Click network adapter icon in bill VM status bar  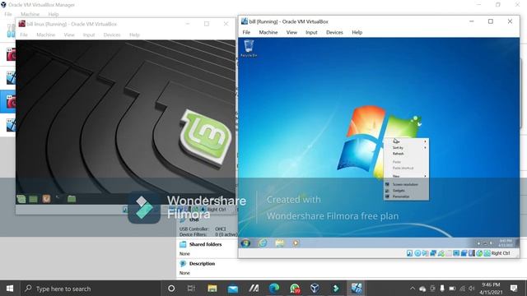pos(433,253)
